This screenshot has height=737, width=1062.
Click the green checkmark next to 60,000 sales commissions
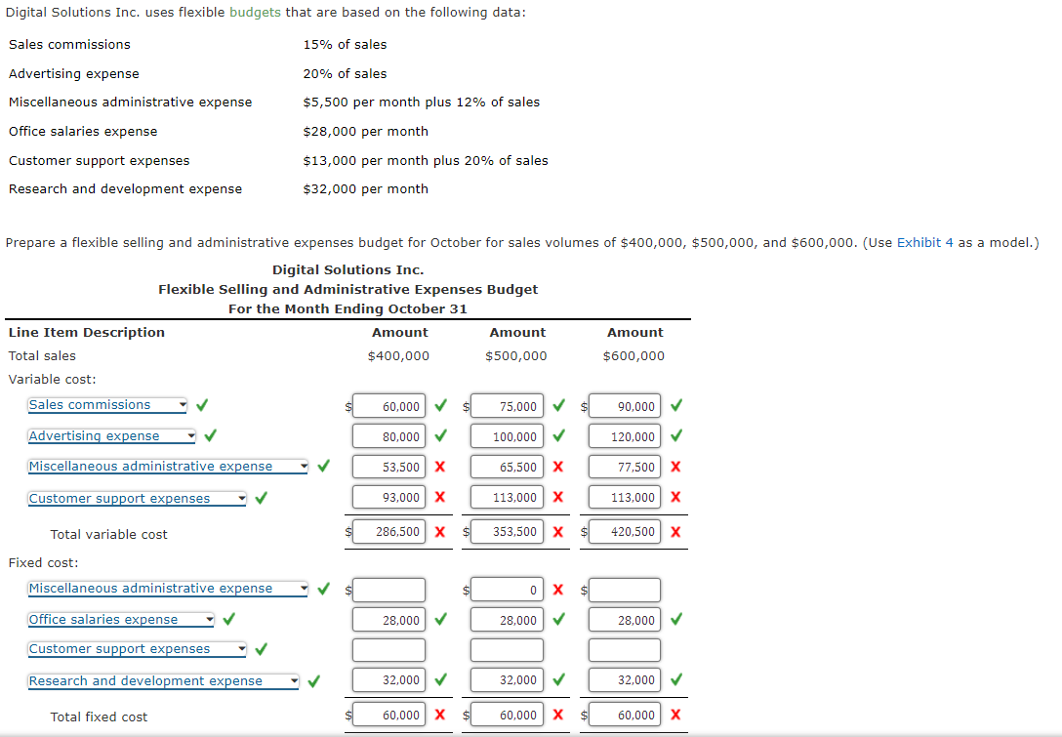click(439, 405)
